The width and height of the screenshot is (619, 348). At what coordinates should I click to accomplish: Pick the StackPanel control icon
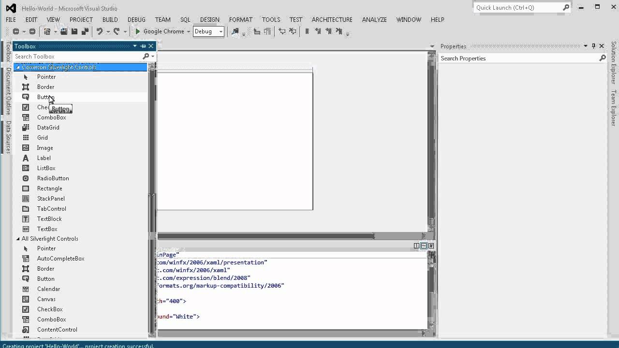[x=26, y=199]
